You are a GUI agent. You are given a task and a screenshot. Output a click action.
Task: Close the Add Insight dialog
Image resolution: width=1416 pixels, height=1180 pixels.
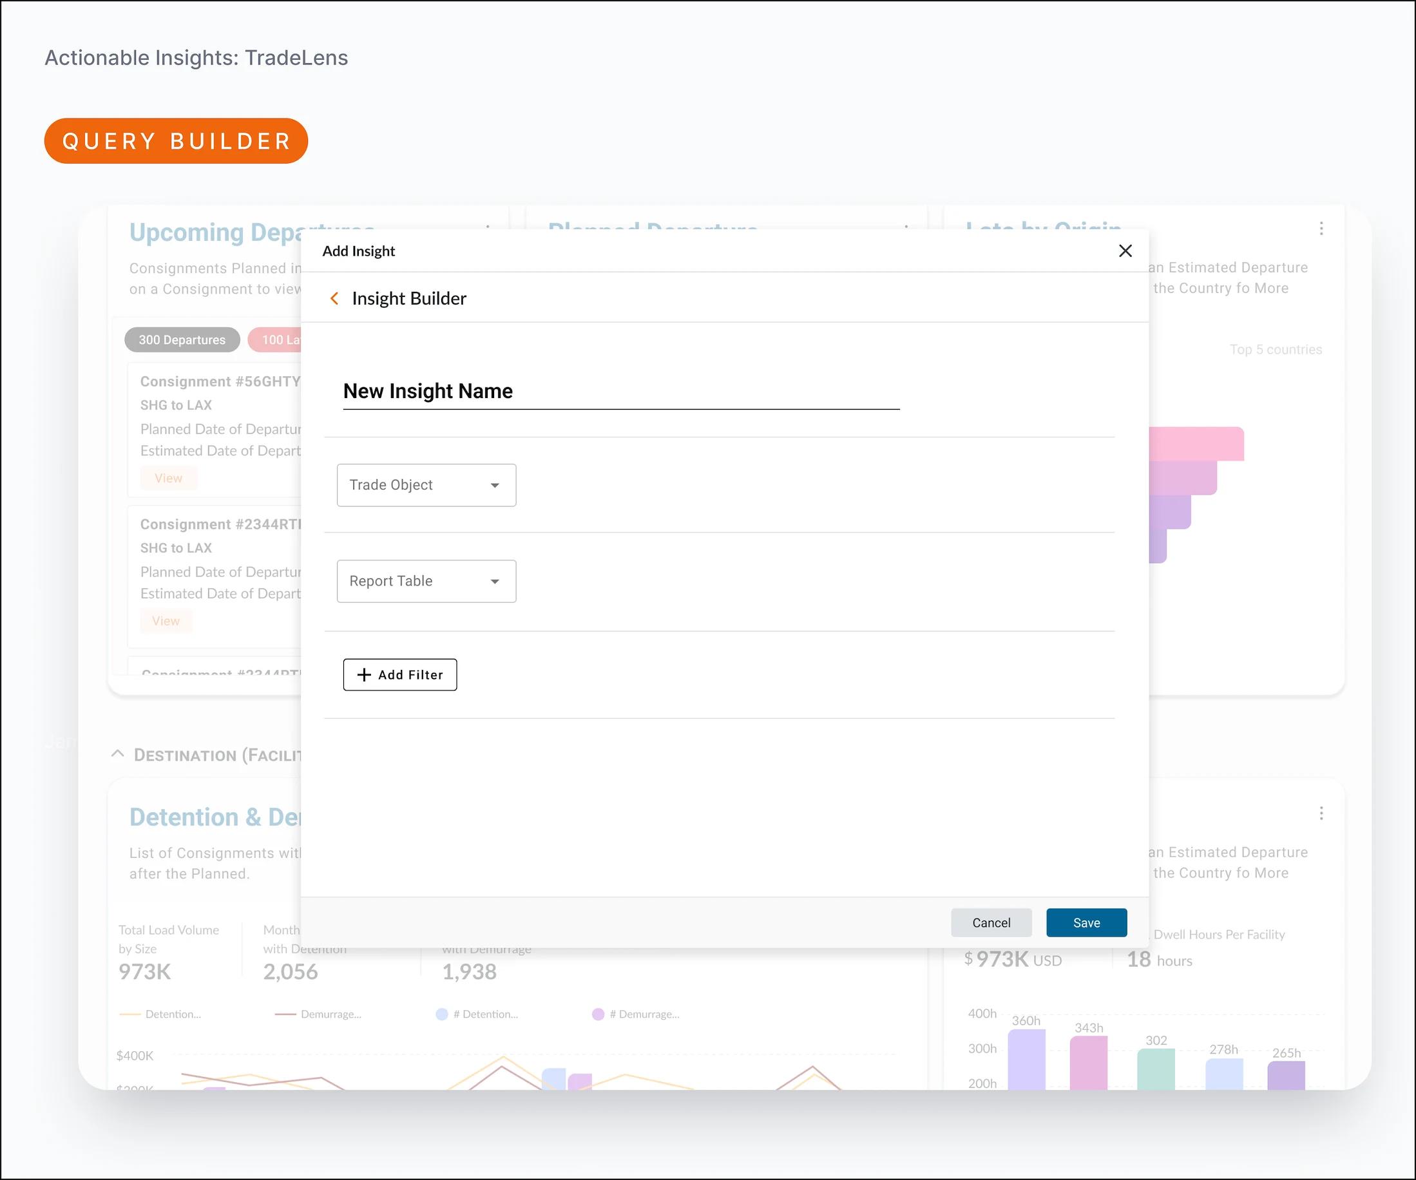1125,251
